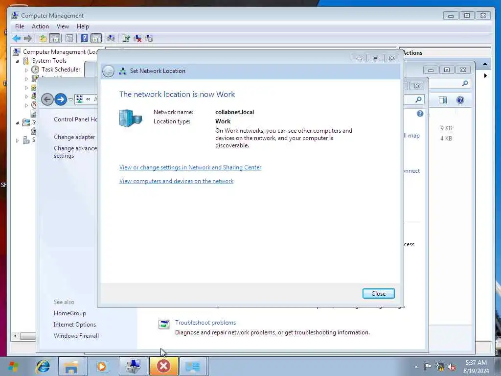
Task: Click the Properties toolbar icon
Action: (69, 39)
